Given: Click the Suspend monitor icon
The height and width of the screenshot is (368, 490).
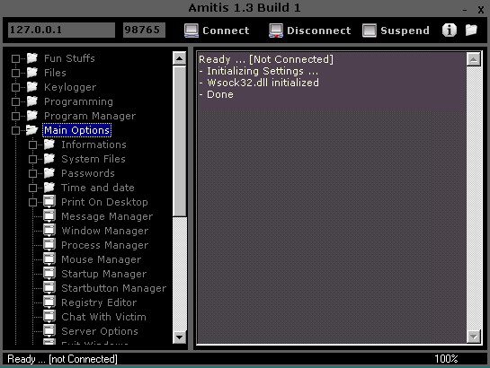Looking at the screenshot, I should tap(369, 31).
